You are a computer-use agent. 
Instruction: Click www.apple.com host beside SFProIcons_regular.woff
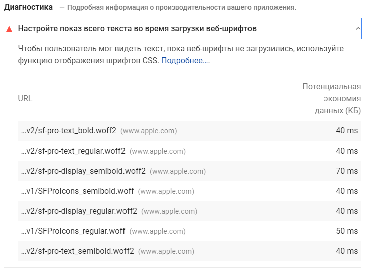point(157,231)
